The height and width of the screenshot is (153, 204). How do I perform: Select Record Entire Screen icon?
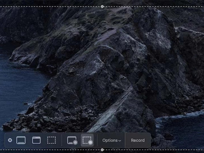pyautogui.click(x=72, y=140)
